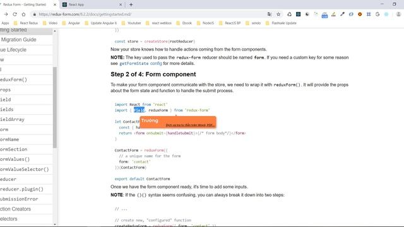Open the NodeJS bookmark folder

click(205, 23)
